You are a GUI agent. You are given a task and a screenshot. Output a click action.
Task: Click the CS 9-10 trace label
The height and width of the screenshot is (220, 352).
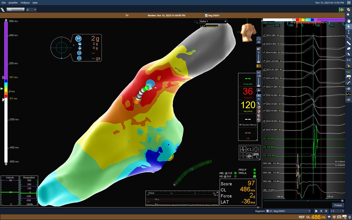(x=270, y=155)
